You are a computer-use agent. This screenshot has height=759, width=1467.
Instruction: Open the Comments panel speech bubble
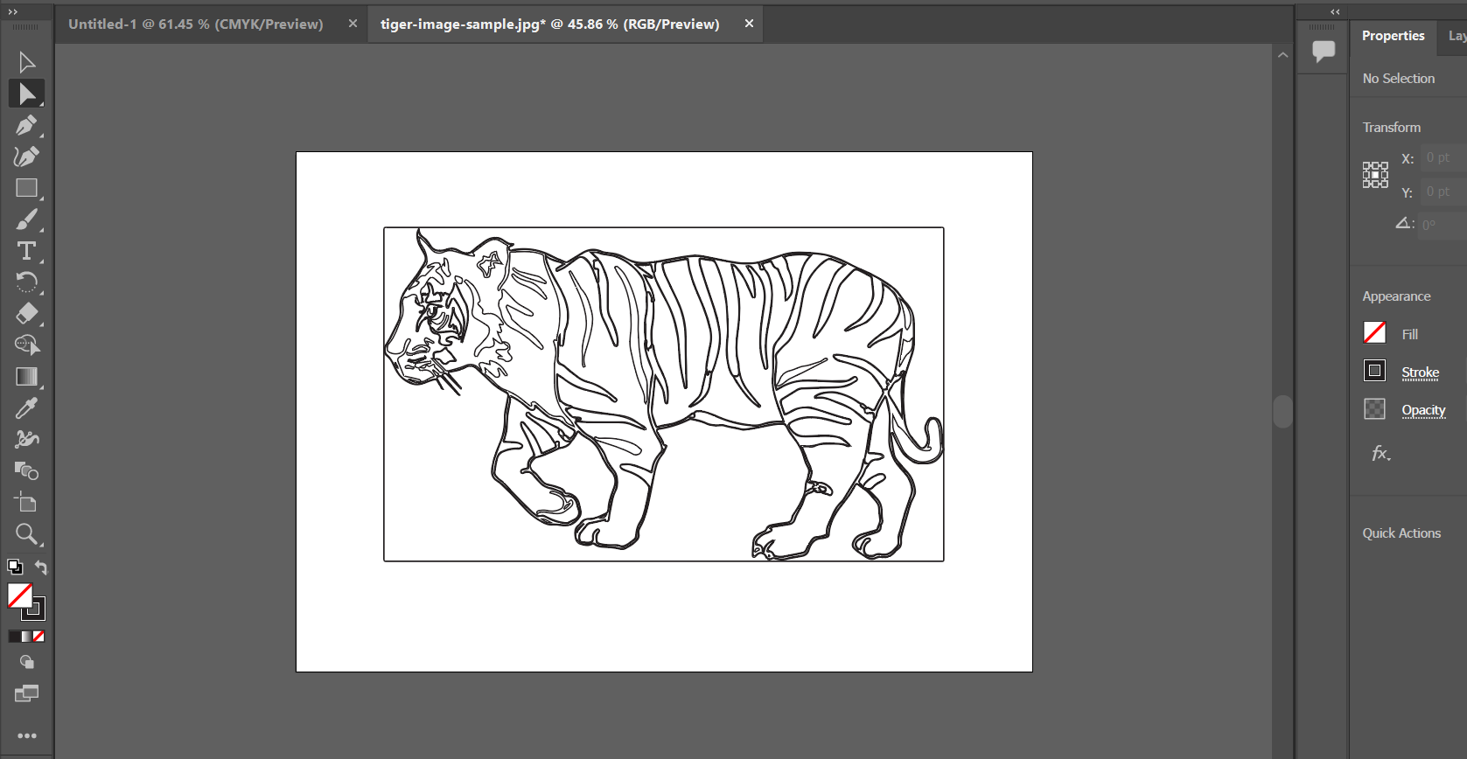pos(1324,51)
